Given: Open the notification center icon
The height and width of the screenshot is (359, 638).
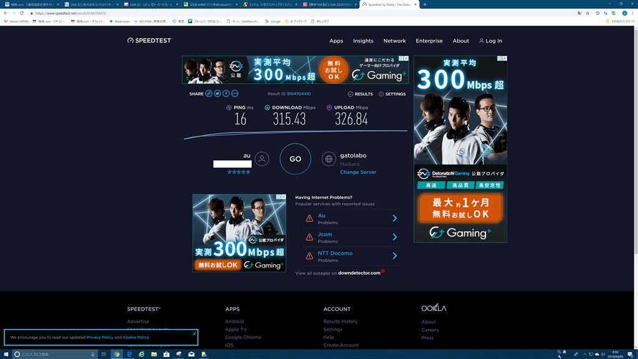Looking at the screenshot, I should [631, 354].
